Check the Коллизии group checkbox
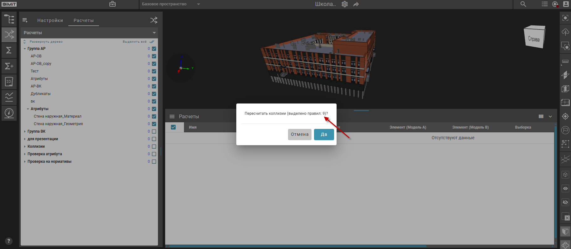The height and width of the screenshot is (249, 571). [x=154, y=146]
